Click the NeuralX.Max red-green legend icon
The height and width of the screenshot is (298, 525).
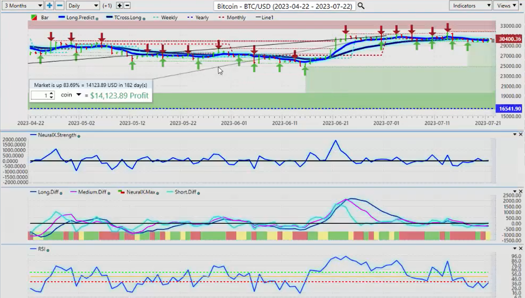pos(122,192)
